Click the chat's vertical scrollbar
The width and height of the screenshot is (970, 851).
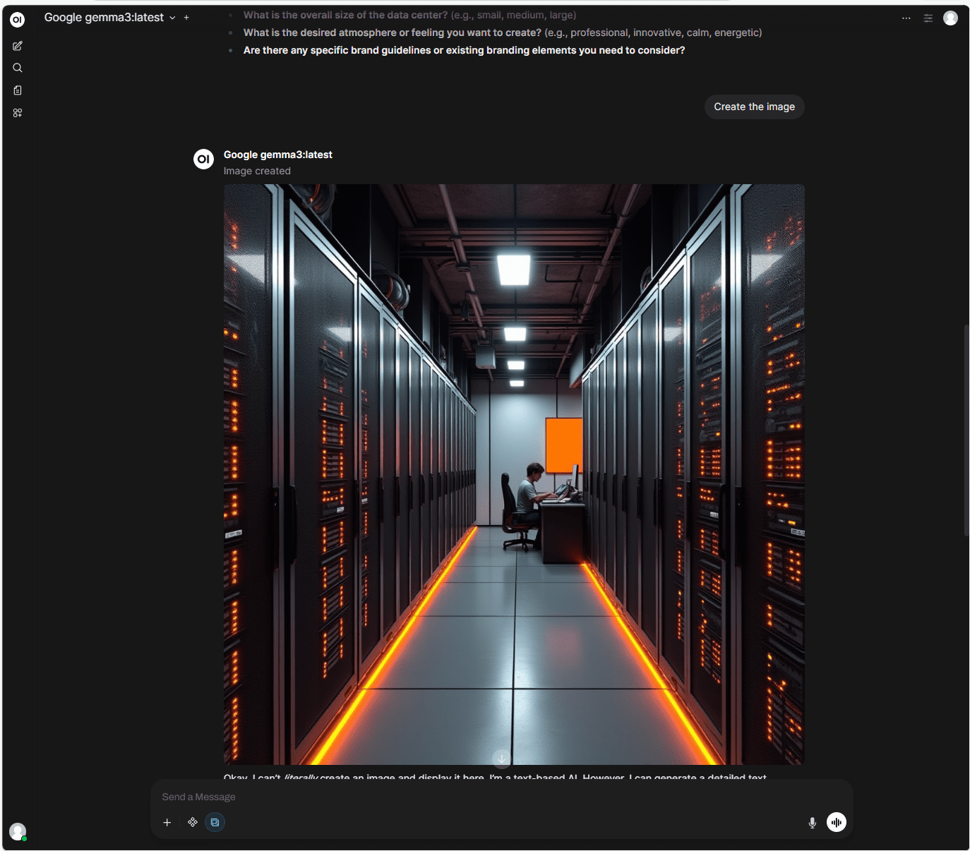tap(966, 430)
